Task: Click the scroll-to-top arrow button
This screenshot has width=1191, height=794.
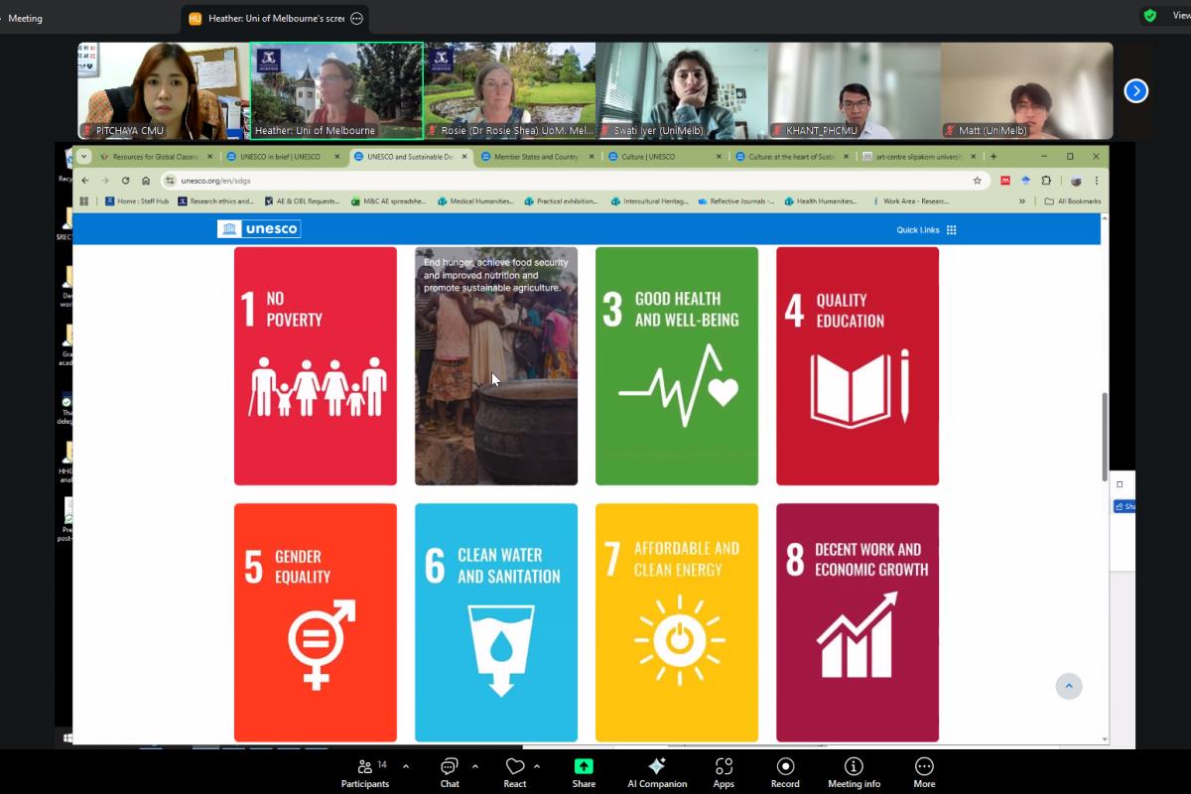Action: (x=1068, y=686)
